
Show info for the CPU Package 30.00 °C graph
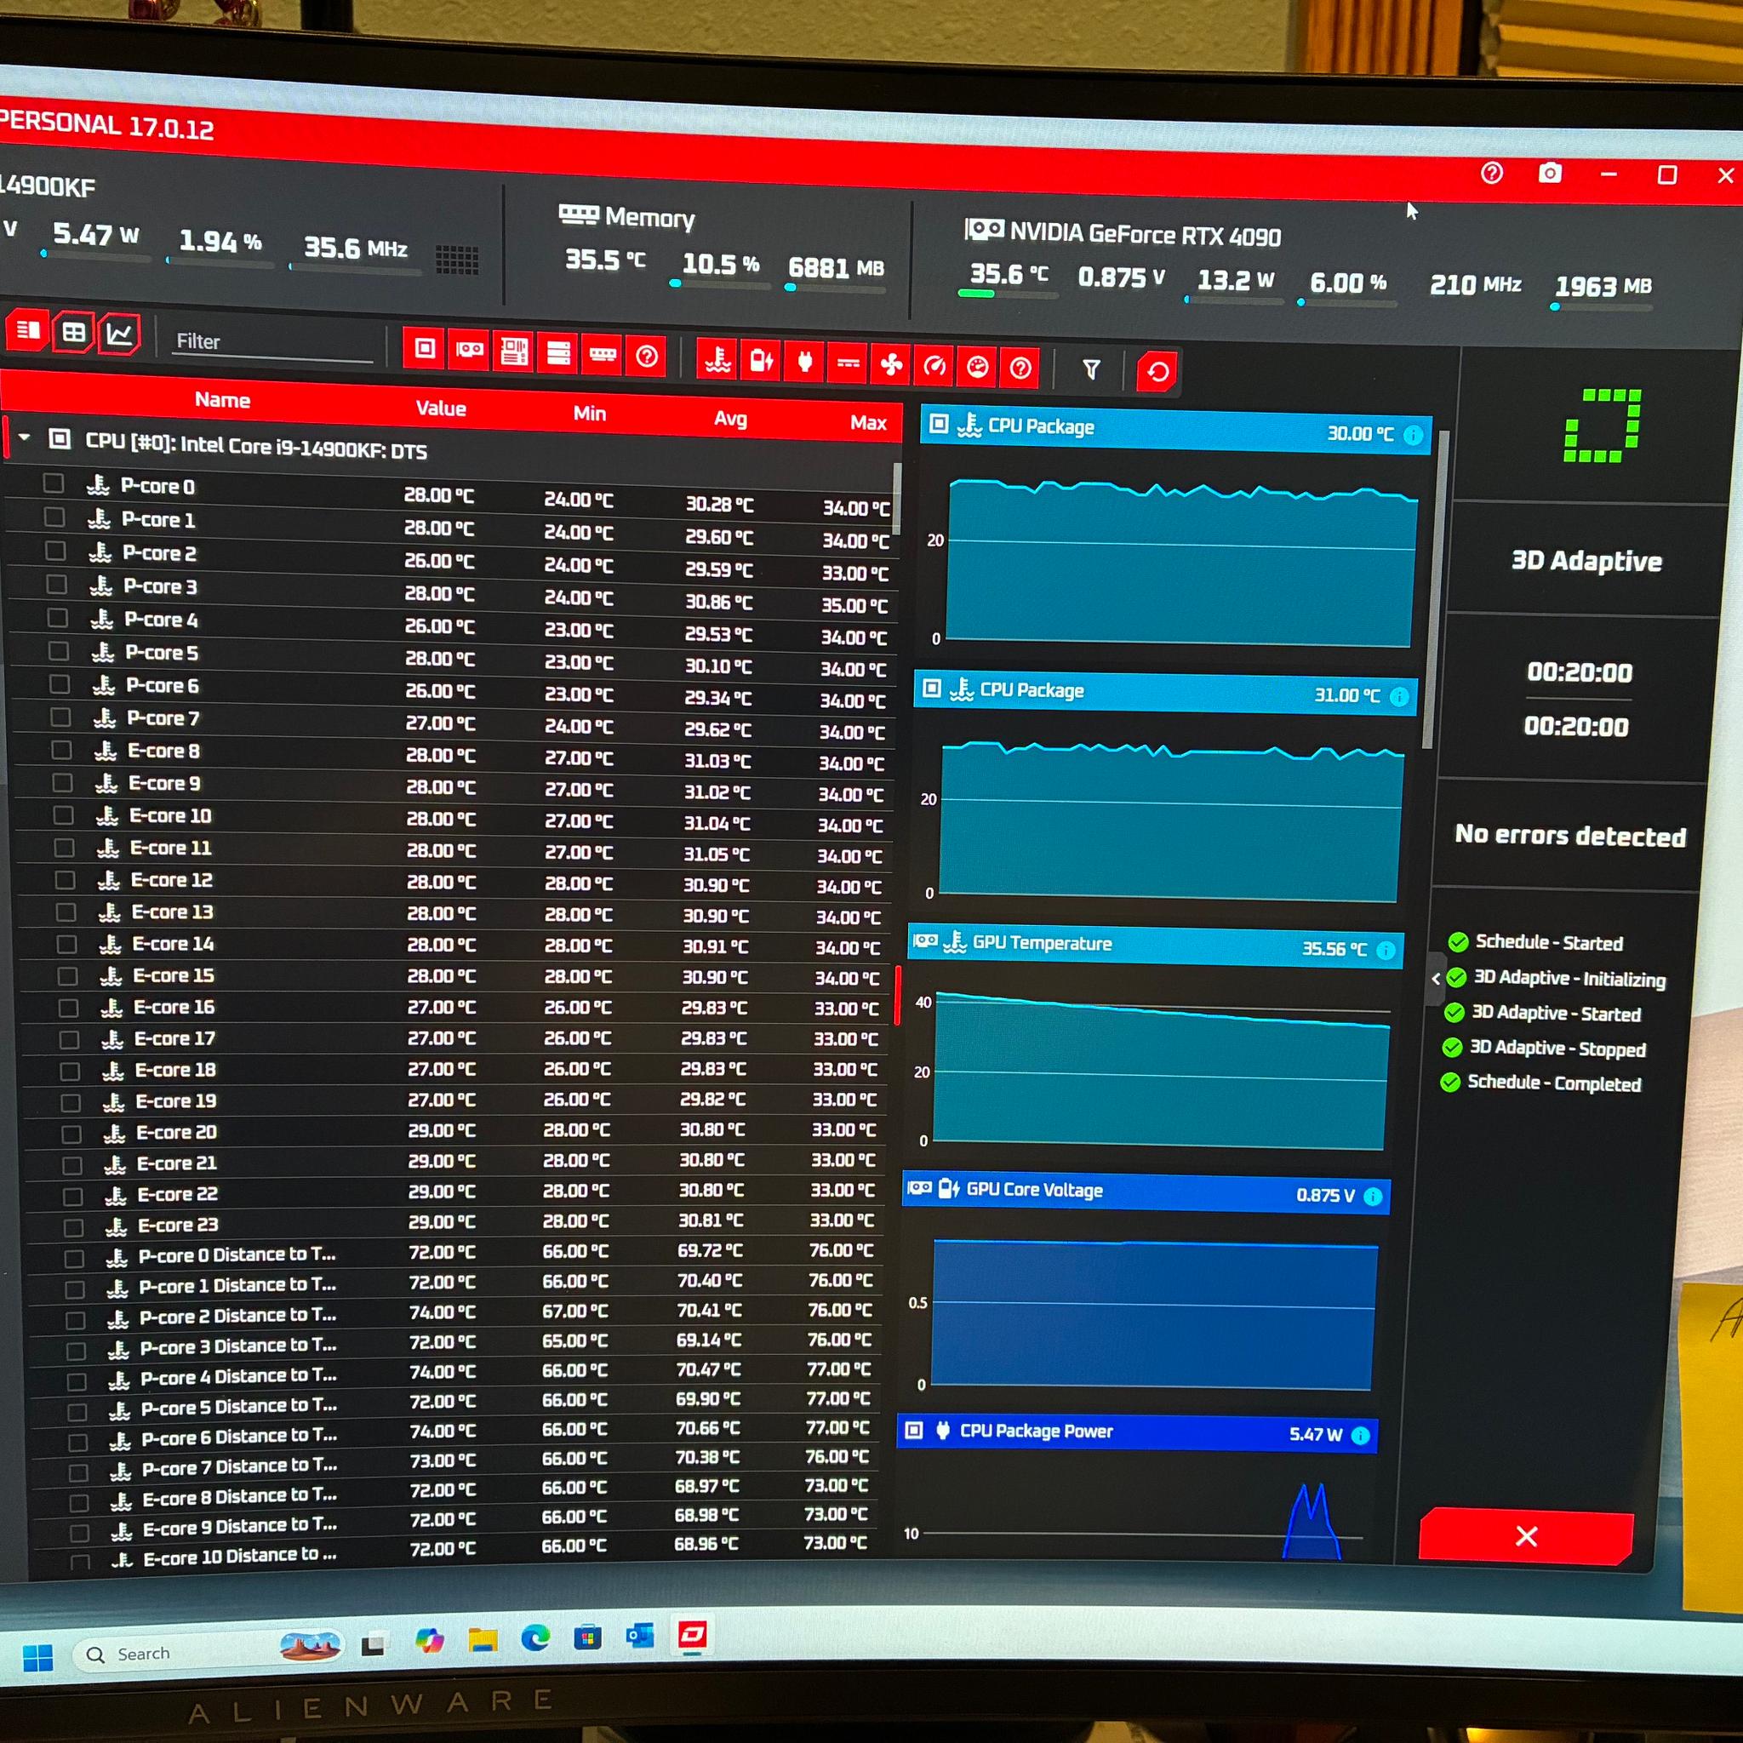1414,435
